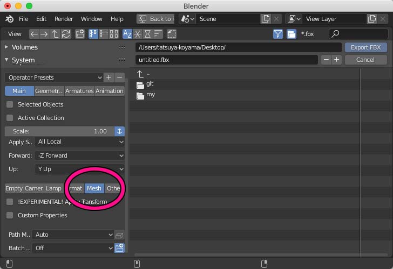Enable Custom Properties checkbox
This screenshot has height=269, width=393.
(x=10, y=215)
